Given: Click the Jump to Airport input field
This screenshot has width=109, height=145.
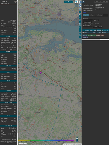Looking at the screenshot, I should point(88,27).
